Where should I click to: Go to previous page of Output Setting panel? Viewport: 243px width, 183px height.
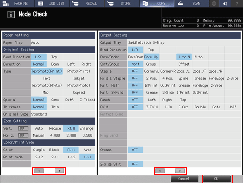tap(160, 171)
